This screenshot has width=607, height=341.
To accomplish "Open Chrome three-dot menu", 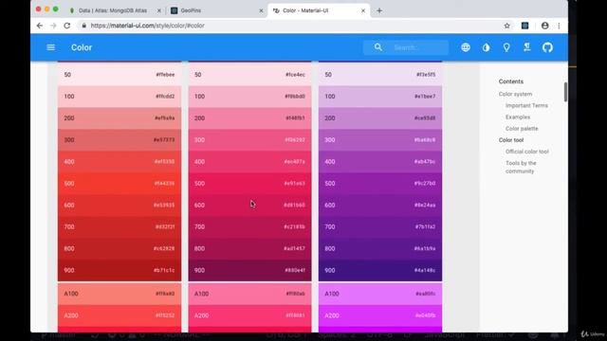I will tap(559, 26).
